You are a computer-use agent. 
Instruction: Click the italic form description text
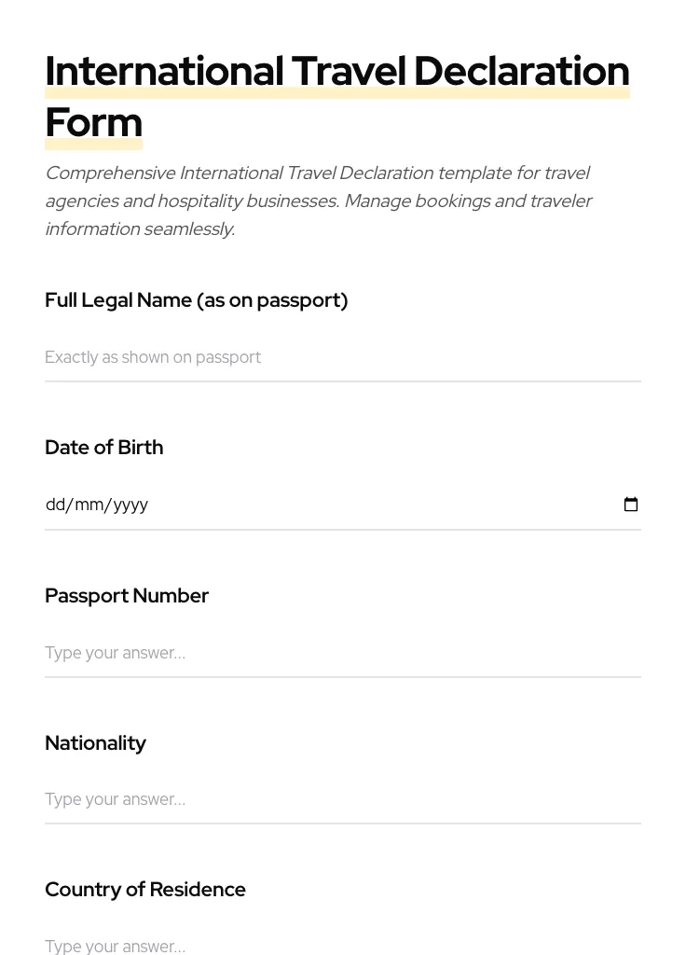click(319, 201)
